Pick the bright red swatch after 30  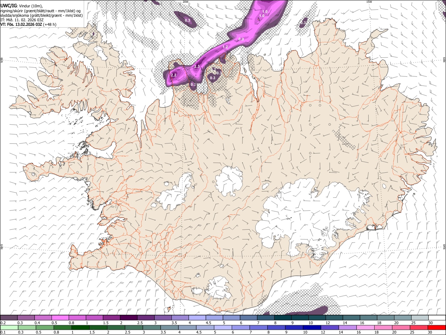(x=437, y=327)
